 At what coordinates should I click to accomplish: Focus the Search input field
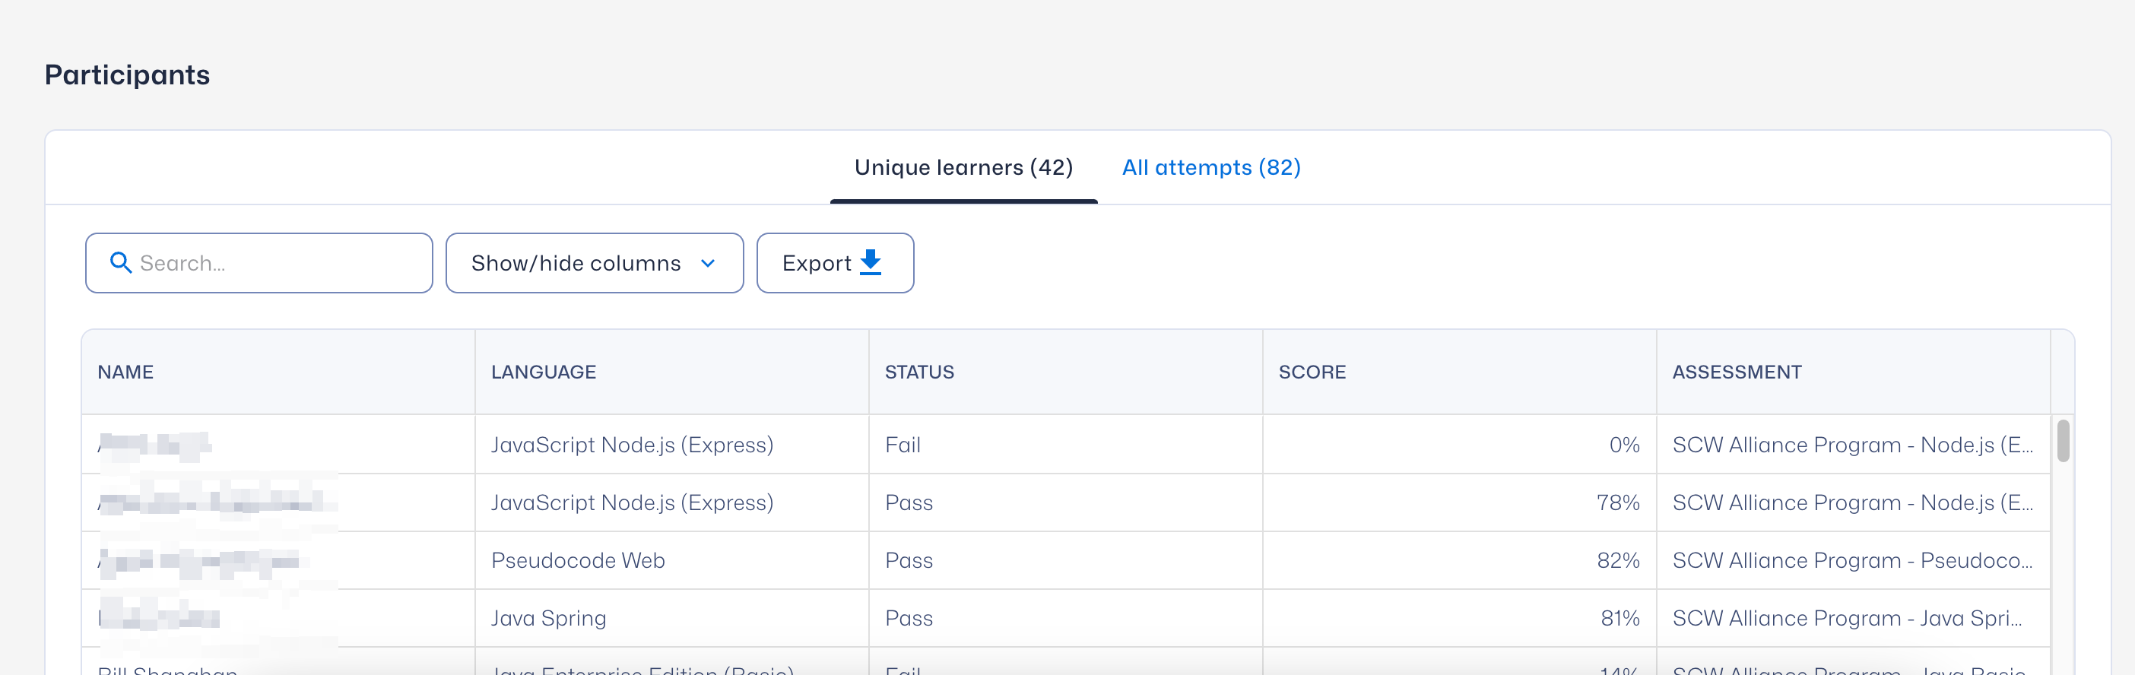(259, 262)
